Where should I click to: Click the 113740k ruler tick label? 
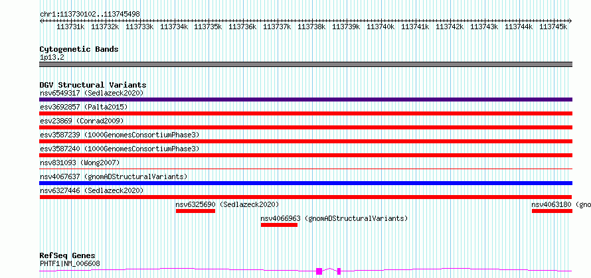pyautogui.click(x=380, y=27)
